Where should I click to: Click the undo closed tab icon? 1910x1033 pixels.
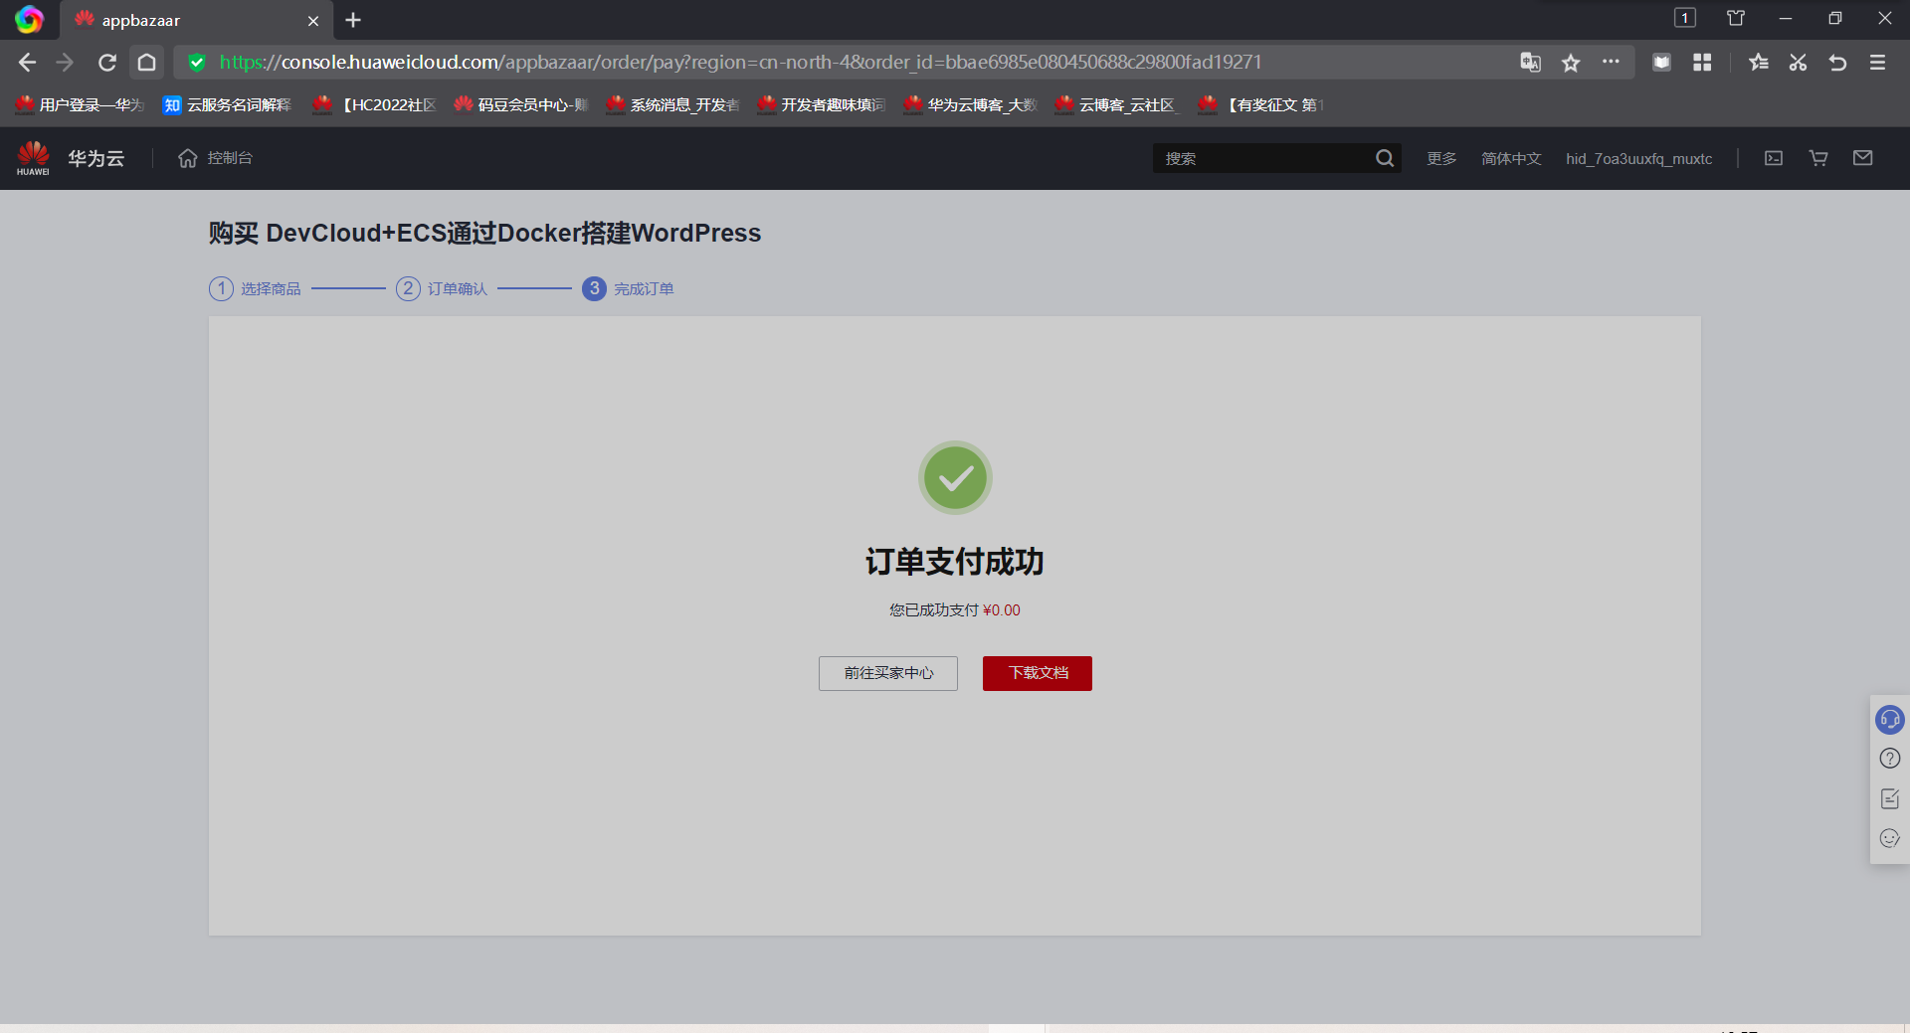click(1837, 63)
